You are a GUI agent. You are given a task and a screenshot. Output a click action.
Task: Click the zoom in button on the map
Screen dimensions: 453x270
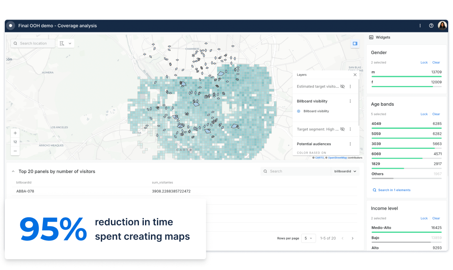tap(15, 132)
